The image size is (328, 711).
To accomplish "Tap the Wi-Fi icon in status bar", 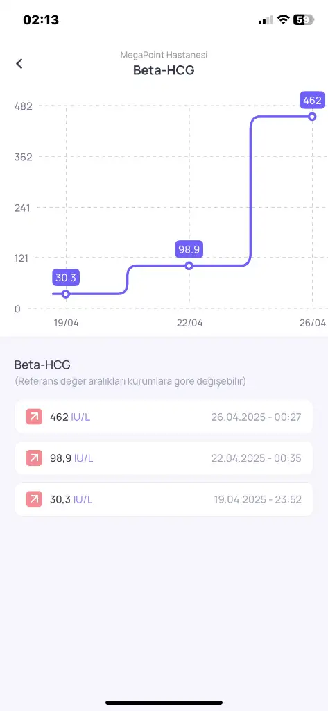I will [x=284, y=19].
